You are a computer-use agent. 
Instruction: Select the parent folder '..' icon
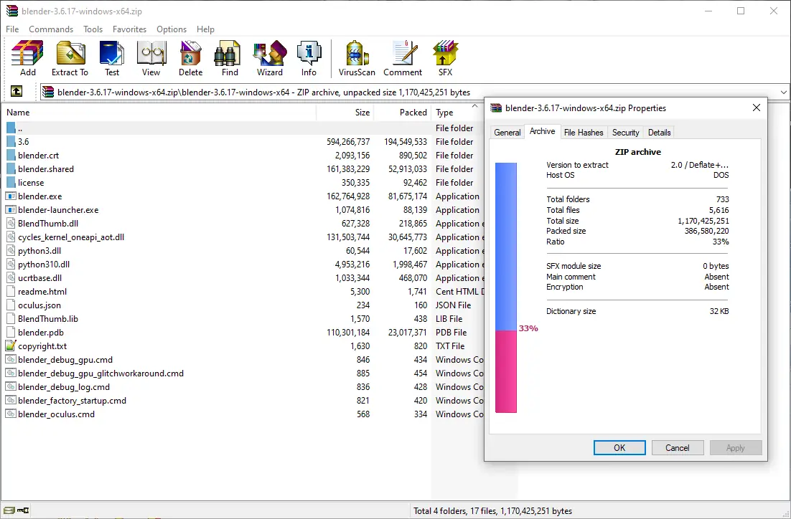coord(11,128)
